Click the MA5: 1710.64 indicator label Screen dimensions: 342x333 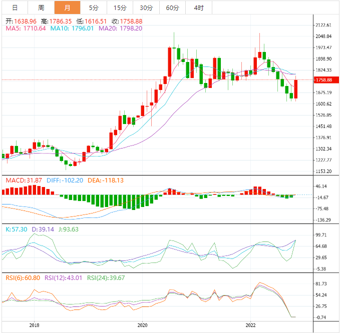pos(26,28)
